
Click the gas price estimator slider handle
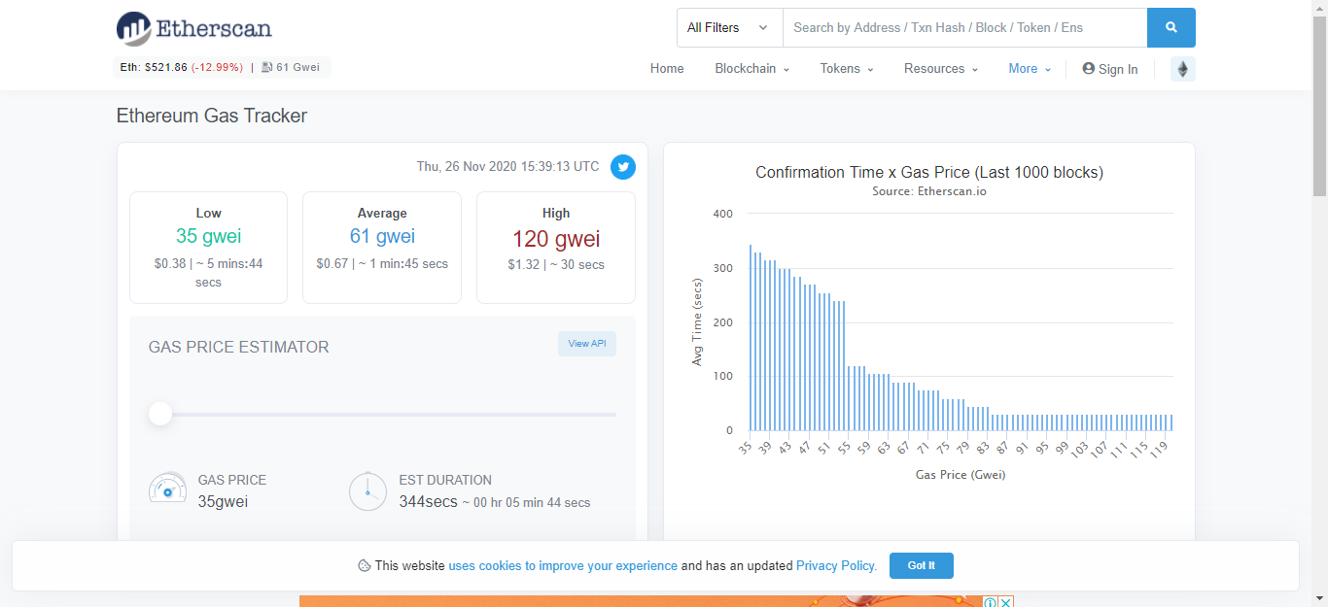(x=160, y=415)
